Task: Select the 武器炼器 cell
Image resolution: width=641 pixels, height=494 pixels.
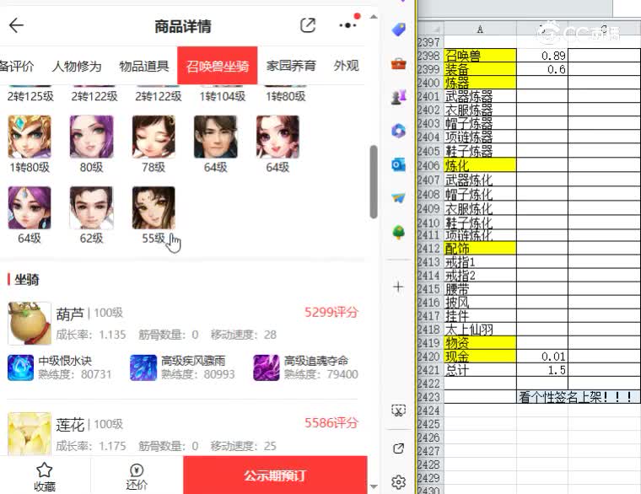Action: pyautogui.click(x=480, y=96)
